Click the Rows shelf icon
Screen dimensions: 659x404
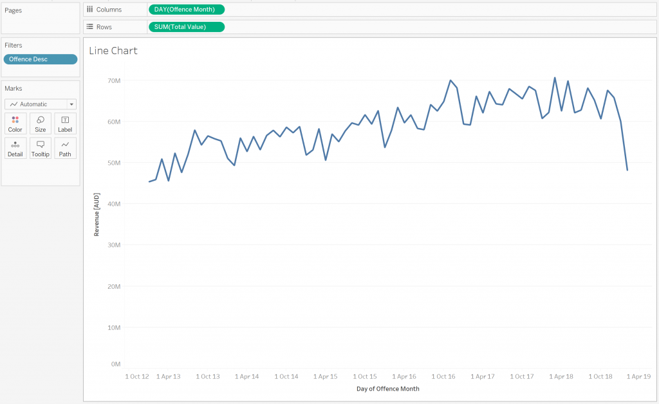pos(90,26)
